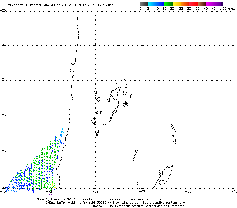
Task: Click the gray 0-5 knots legend swatch
Action: click(143, 4)
